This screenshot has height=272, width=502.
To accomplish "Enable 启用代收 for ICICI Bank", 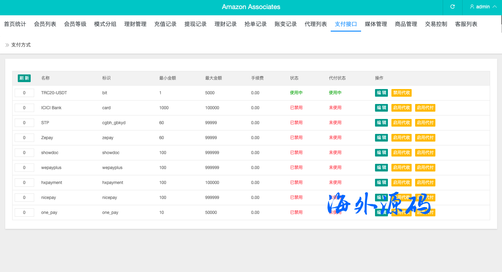I will tap(401, 108).
